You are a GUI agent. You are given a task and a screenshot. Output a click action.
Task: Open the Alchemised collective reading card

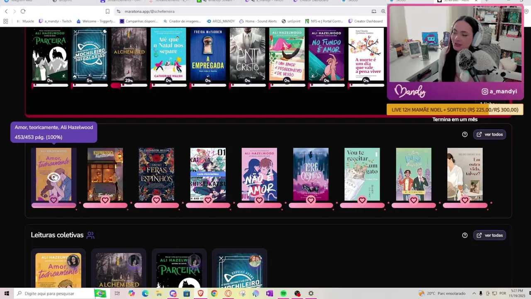(119, 269)
